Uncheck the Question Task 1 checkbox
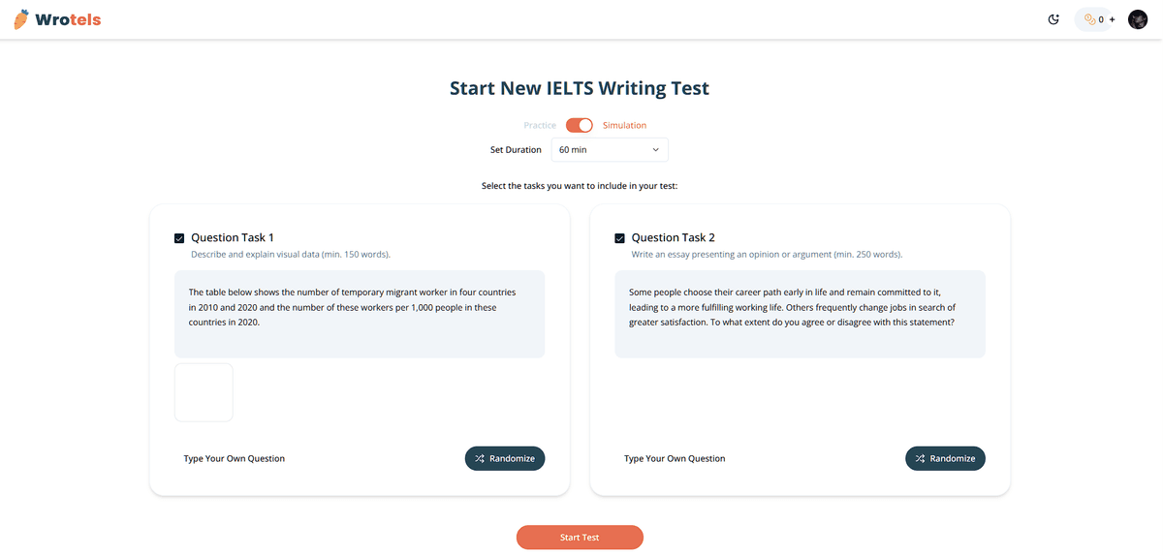 click(x=179, y=238)
